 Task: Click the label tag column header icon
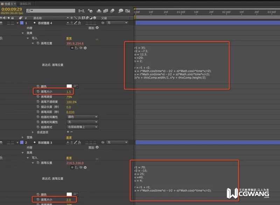tap(21, 18)
